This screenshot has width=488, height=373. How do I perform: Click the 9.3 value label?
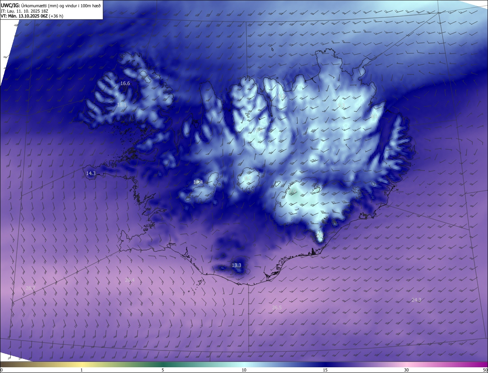tap(342, 105)
